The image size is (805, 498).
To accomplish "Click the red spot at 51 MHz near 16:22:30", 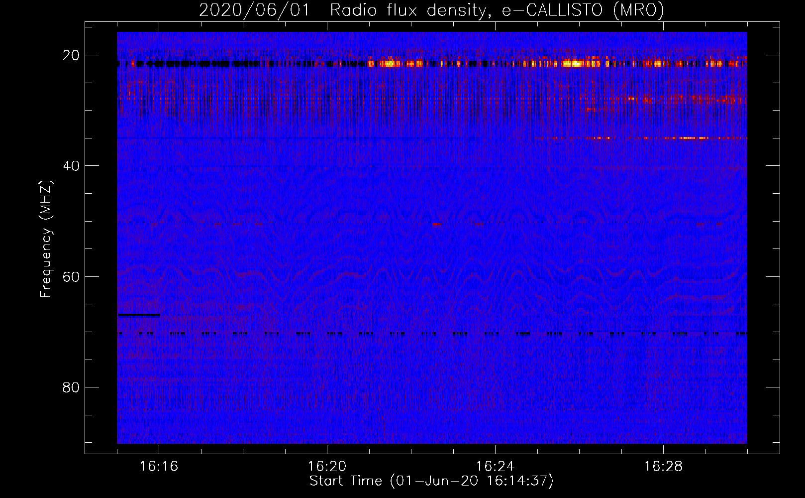I will click(437, 224).
